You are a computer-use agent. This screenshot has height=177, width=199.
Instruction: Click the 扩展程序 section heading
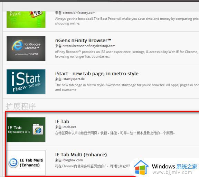21,106
